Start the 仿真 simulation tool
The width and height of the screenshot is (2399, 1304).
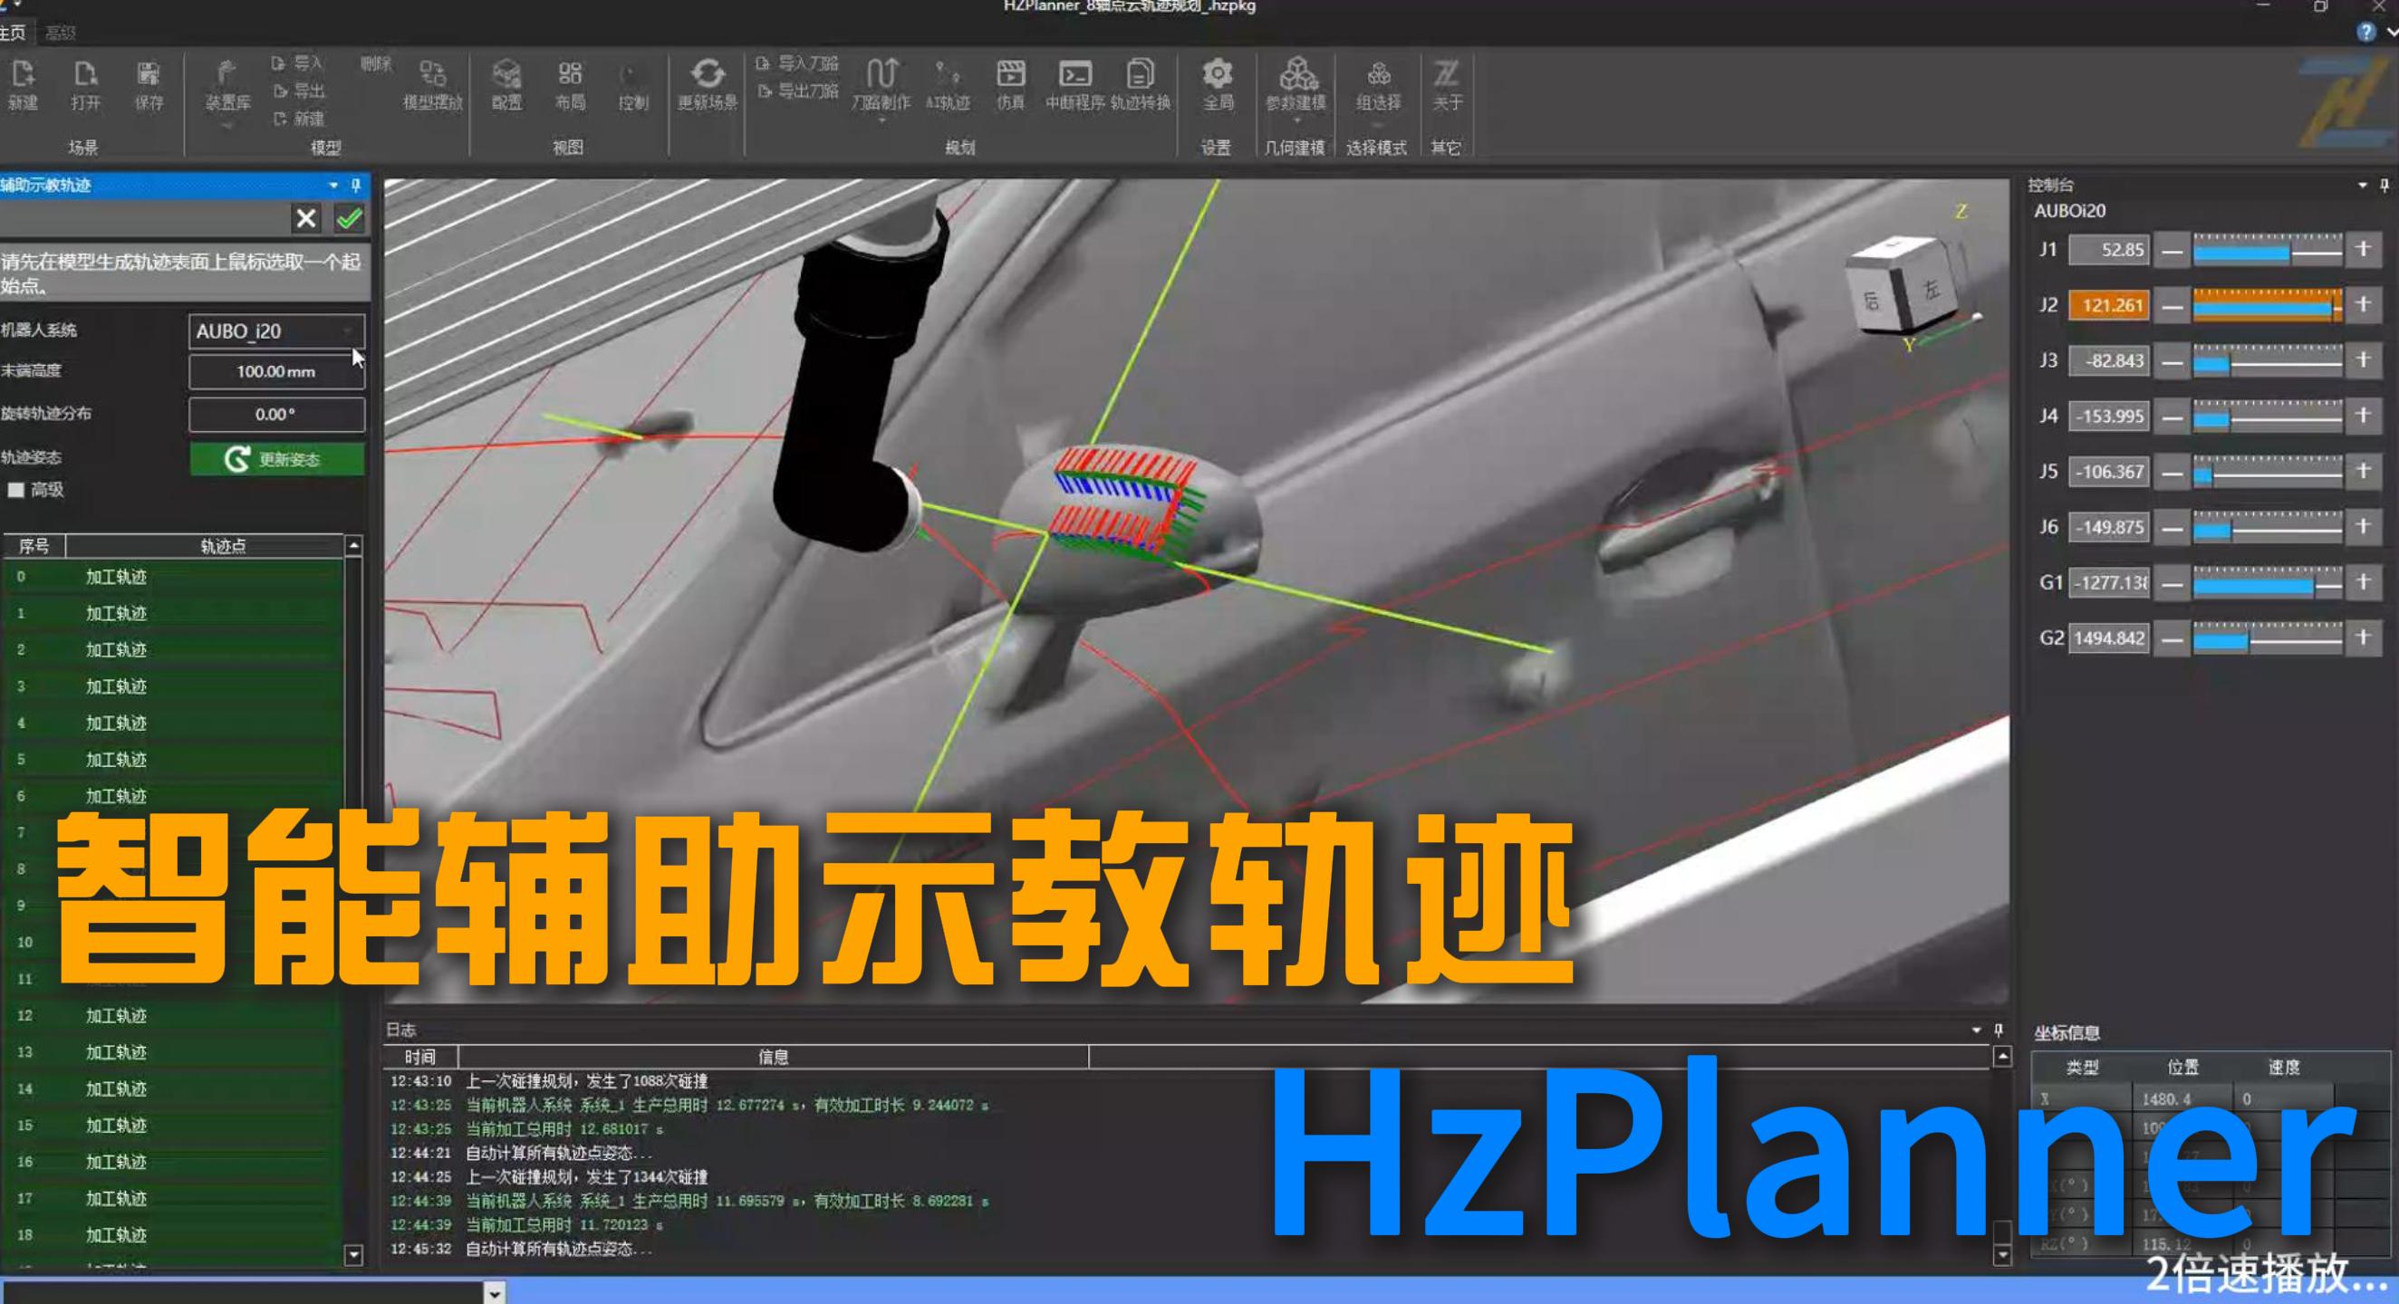click(1011, 89)
